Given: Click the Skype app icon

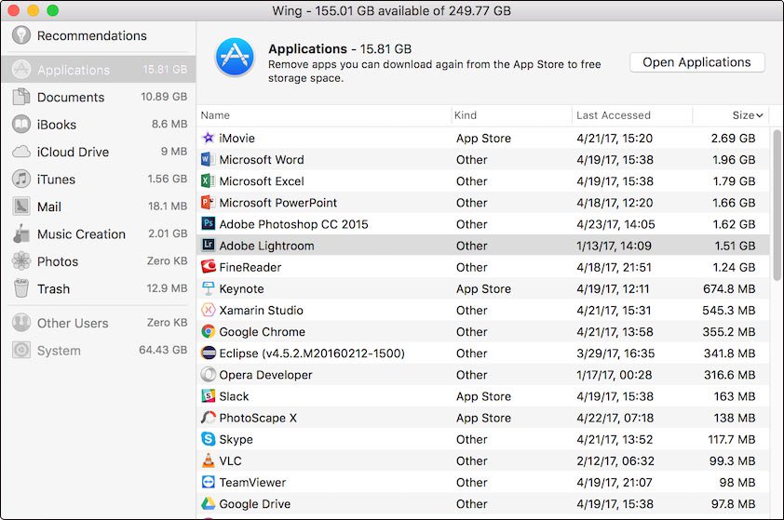Looking at the screenshot, I should click(x=208, y=438).
